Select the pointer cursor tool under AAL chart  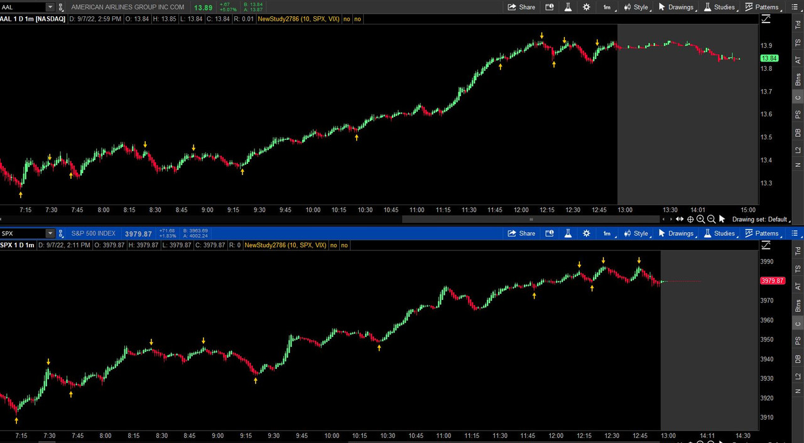[722, 219]
